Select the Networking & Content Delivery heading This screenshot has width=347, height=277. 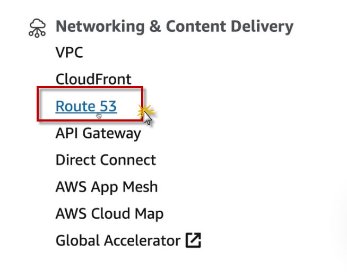coord(174,27)
